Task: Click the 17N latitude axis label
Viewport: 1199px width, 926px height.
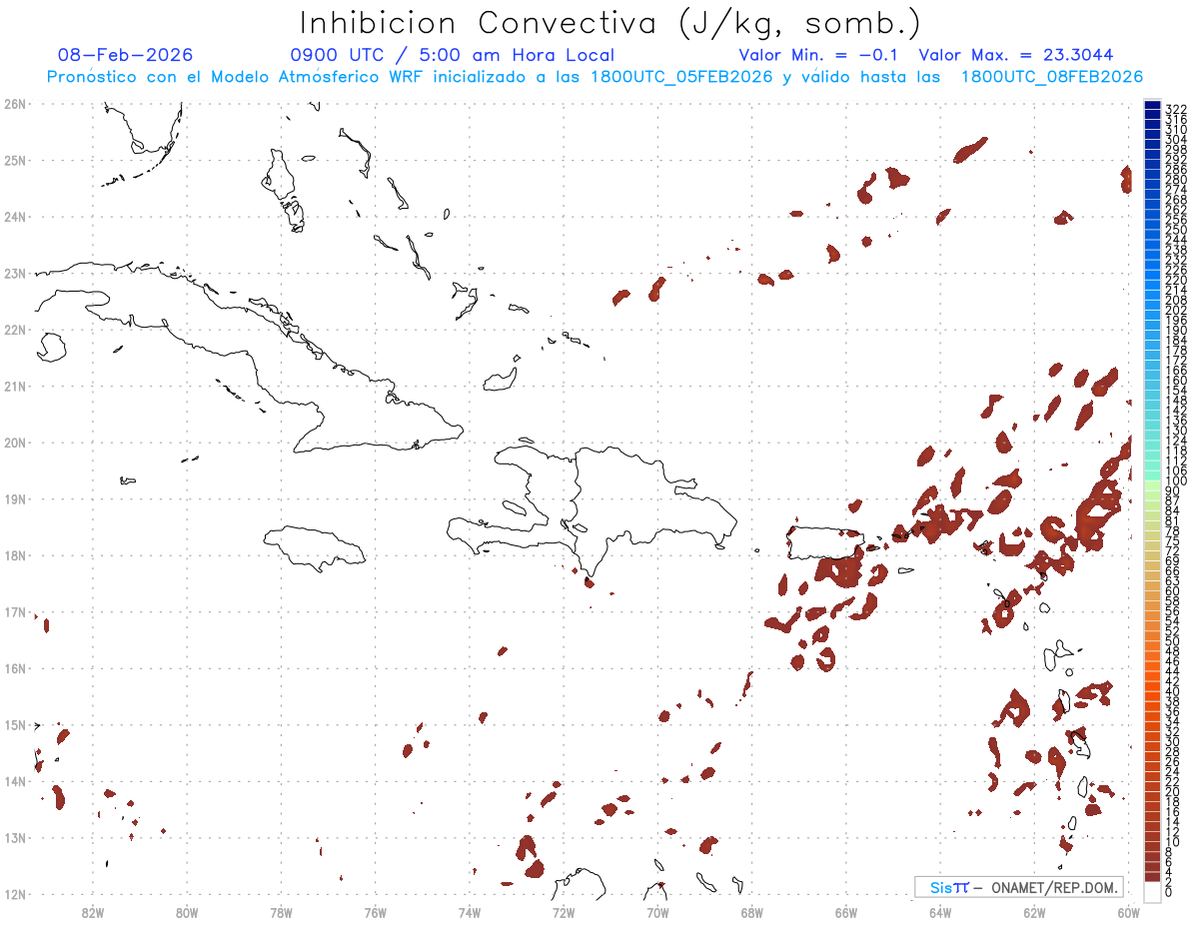Action: coord(15,611)
